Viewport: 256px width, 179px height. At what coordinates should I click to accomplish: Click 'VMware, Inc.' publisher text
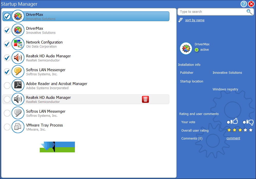click(36, 130)
